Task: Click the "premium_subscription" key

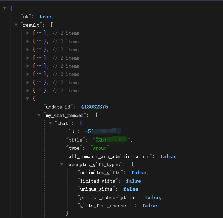Action: point(107,197)
